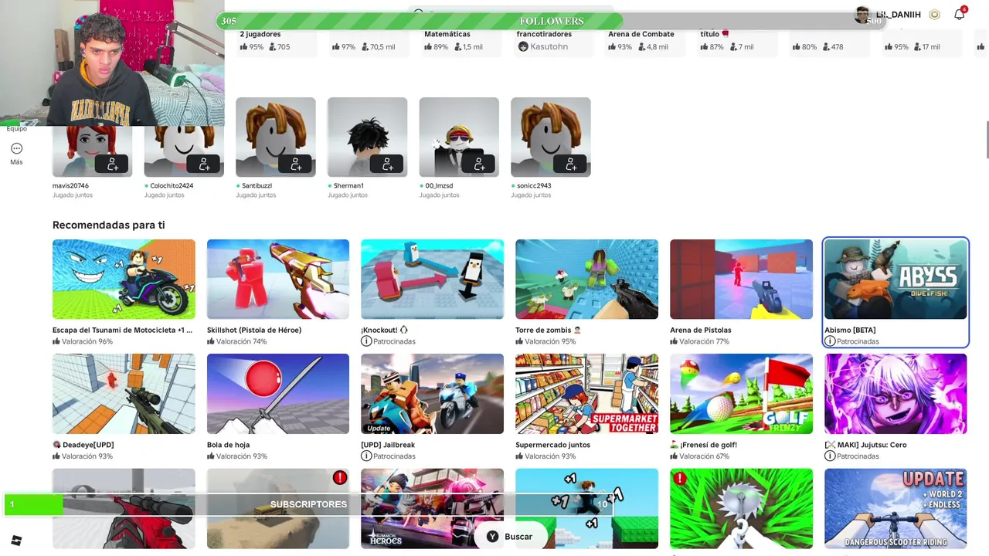Click the LiL_DANIIH username

[x=898, y=15]
